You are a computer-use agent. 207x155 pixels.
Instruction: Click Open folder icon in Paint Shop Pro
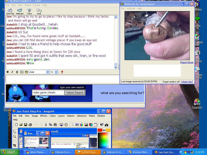(21, 125)
